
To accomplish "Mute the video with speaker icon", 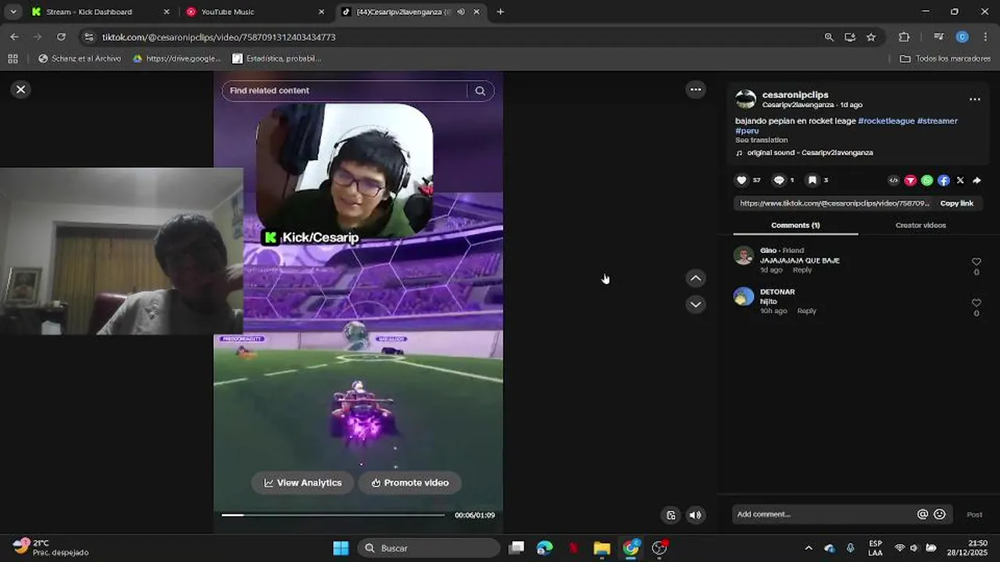I will 695,515.
